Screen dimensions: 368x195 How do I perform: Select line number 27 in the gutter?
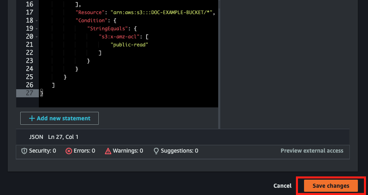point(29,93)
